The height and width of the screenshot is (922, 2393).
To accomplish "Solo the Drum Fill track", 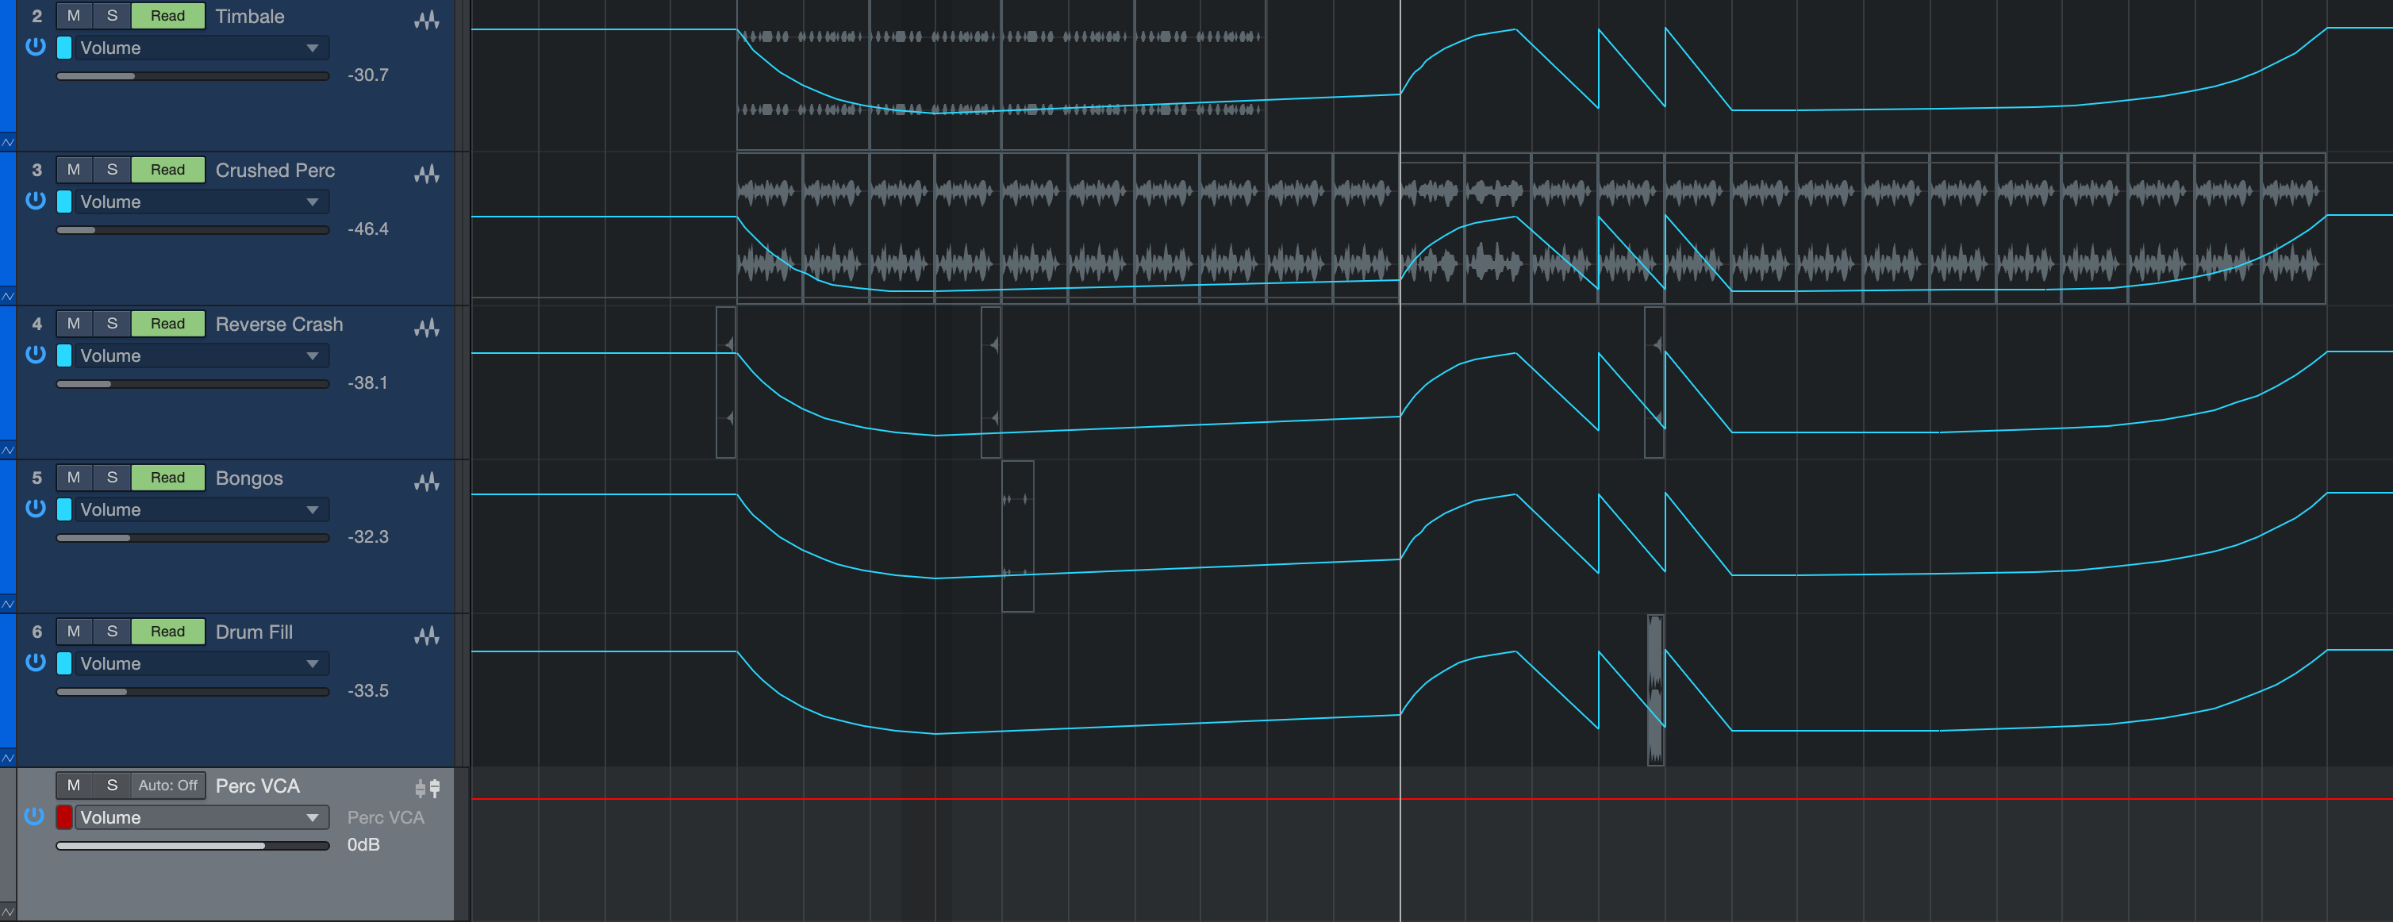I will [113, 631].
